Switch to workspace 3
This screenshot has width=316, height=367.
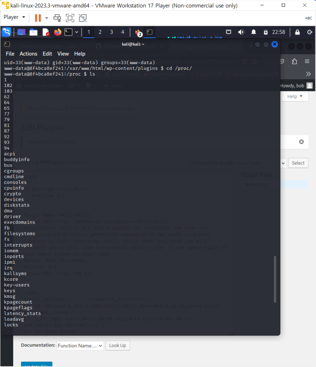112,32
